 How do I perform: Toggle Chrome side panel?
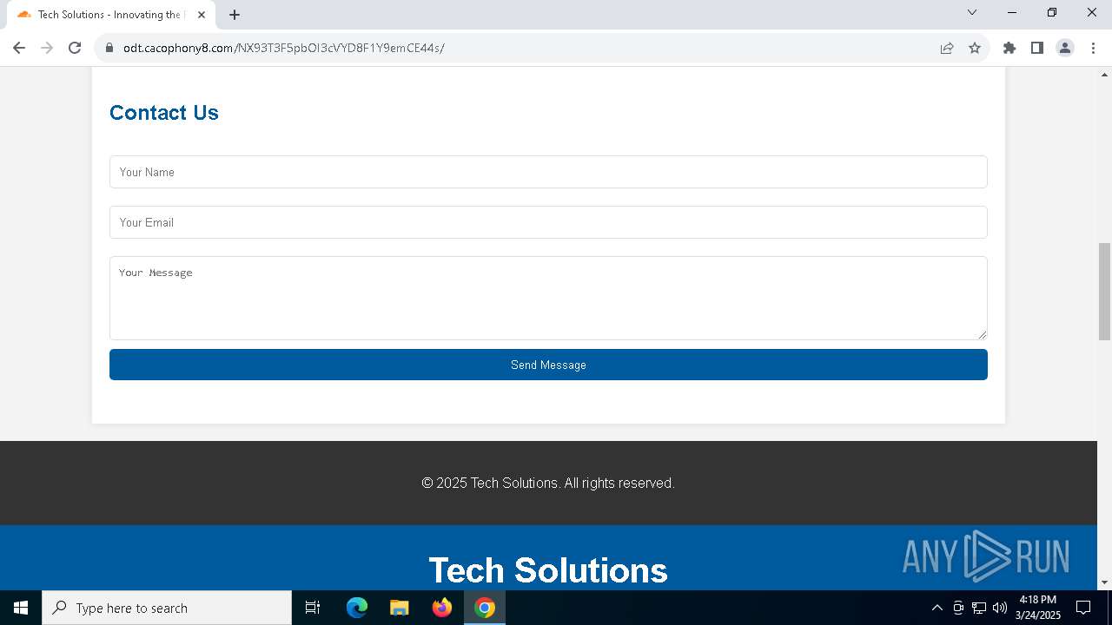1037,48
